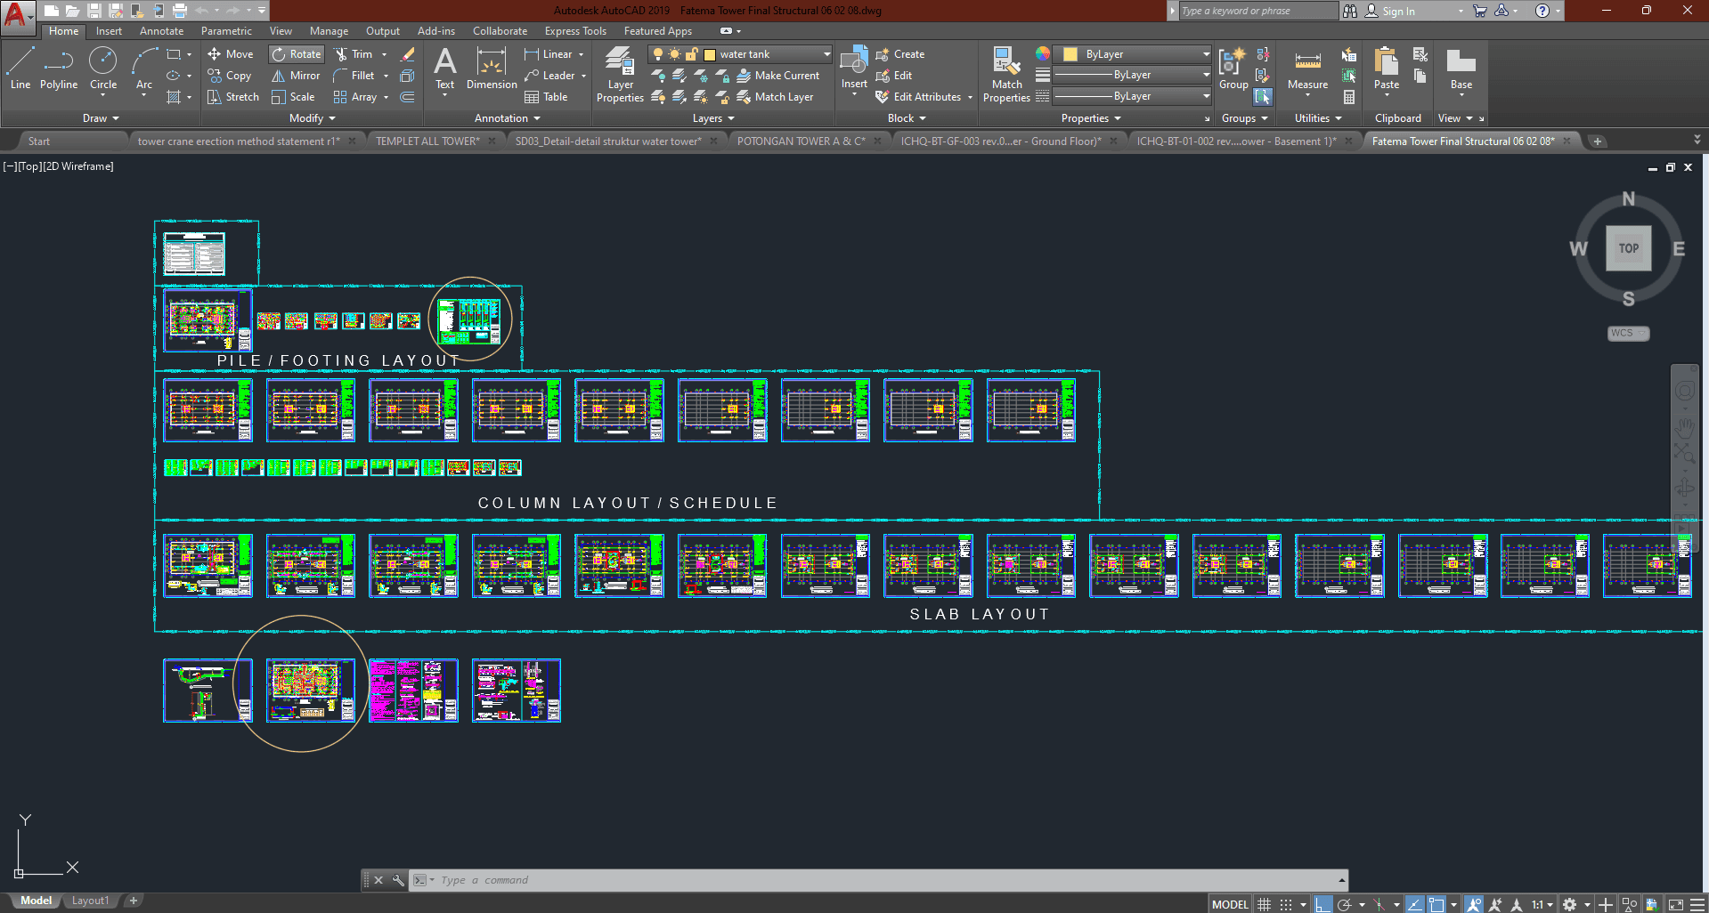Activate the Measure utility tool
The image size is (1709, 913).
click(1307, 69)
